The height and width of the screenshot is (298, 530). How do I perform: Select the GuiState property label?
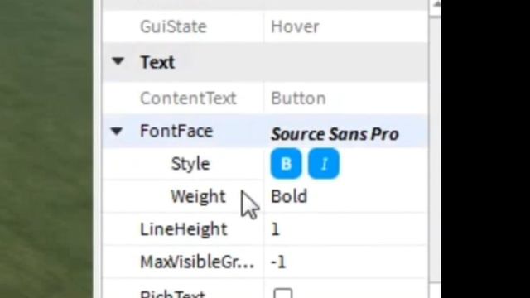click(x=173, y=26)
